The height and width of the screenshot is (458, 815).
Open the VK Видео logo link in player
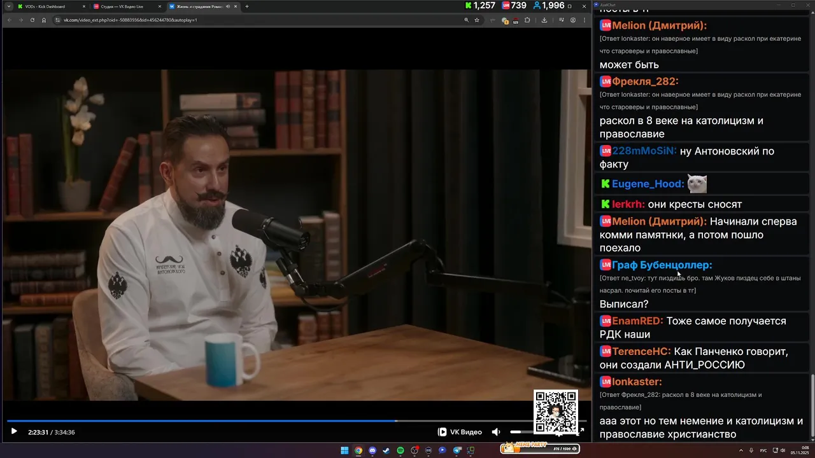460,432
